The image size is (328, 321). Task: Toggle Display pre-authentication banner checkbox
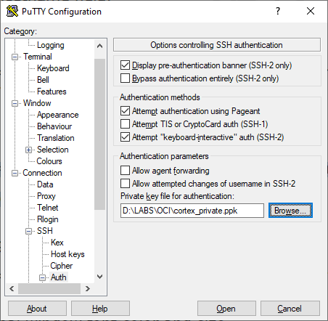point(125,65)
